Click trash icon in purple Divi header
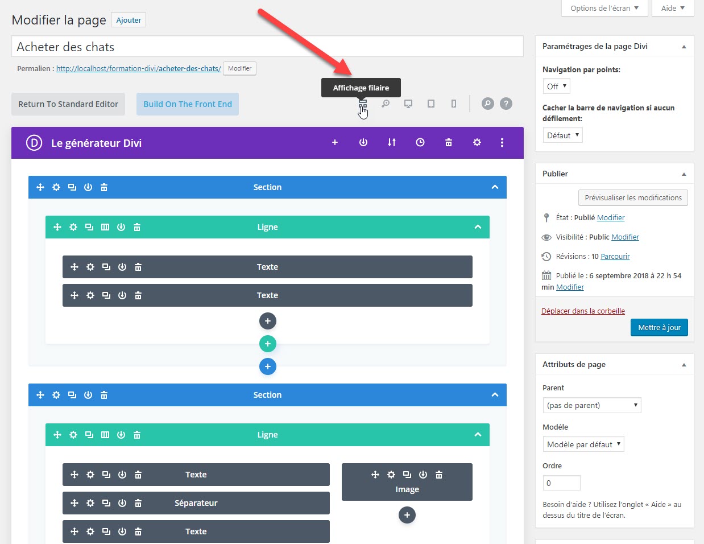This screenshot has width=704, height=544. tap(449, 143)
